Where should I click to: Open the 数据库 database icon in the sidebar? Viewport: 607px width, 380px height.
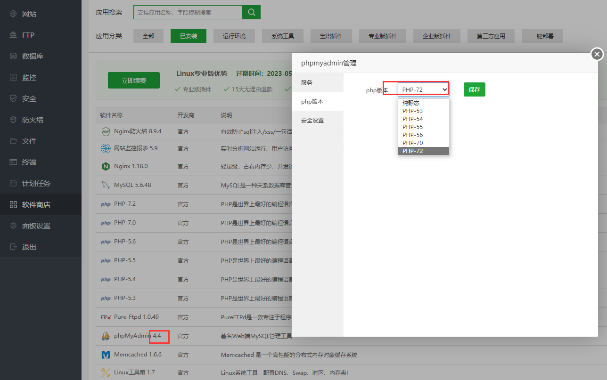click(13, 57)
